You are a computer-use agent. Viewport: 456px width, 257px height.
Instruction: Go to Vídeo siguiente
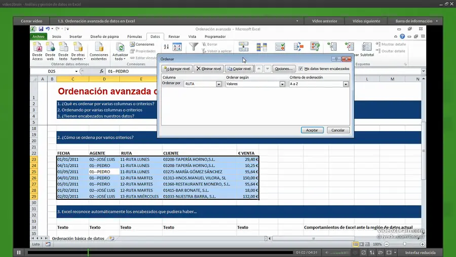[366, 21]
